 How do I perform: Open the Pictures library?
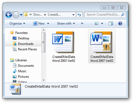pos(23,77)
